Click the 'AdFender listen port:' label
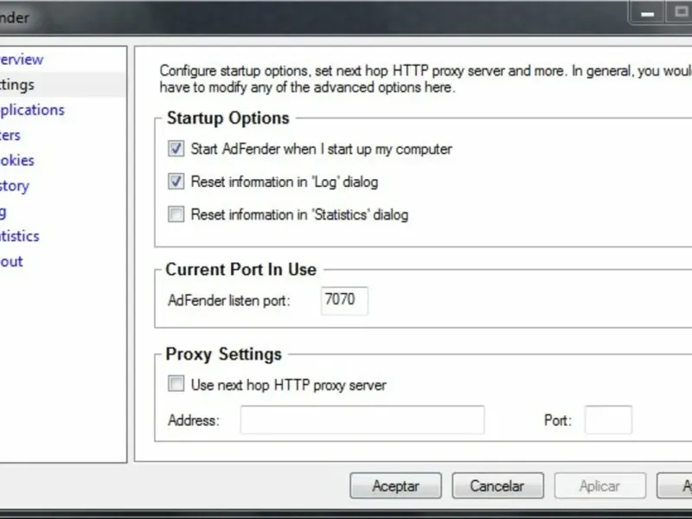Image resolution: width=692 pixels, height=519 pixels. (x=229, y=300)
